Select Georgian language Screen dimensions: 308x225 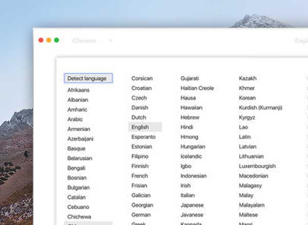pos(142,205)
